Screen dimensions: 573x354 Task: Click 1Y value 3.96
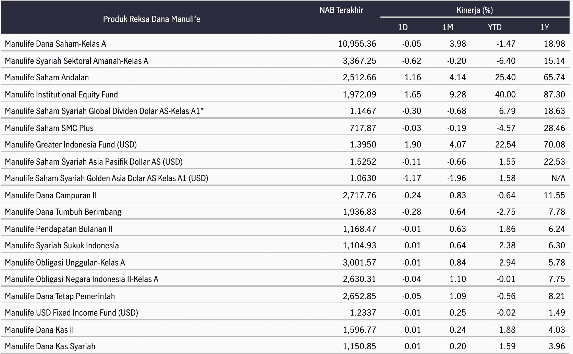point(557,346)
